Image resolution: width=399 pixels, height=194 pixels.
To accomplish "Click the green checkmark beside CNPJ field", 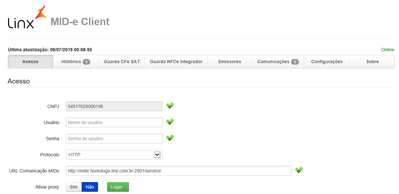I will [x=170, y=106].
